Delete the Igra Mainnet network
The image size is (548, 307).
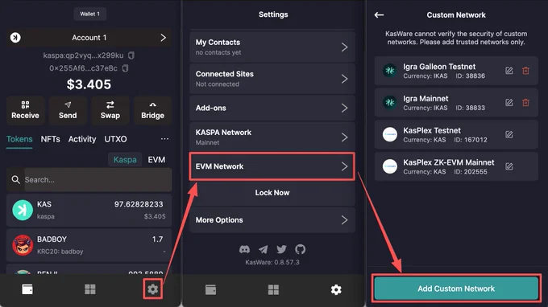tap(525, 102)
